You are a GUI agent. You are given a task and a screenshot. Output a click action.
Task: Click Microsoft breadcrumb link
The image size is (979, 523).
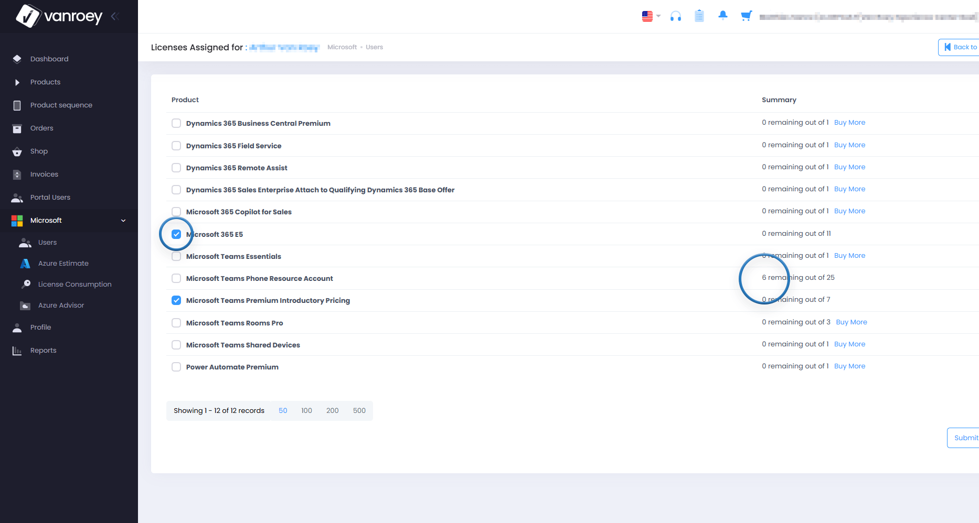click(x=342, y=47)
